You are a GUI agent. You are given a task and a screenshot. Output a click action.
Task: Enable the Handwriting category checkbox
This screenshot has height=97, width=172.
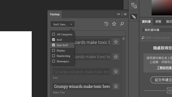point(53,56)
